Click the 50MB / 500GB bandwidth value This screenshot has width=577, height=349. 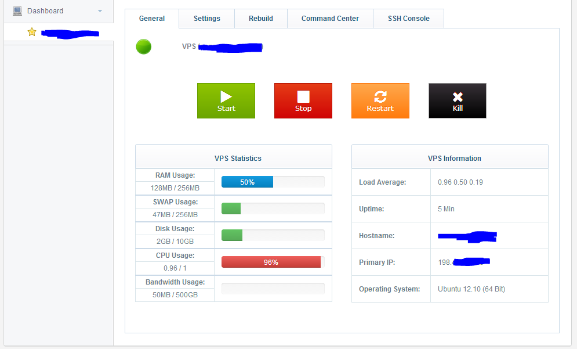point(175,295)
